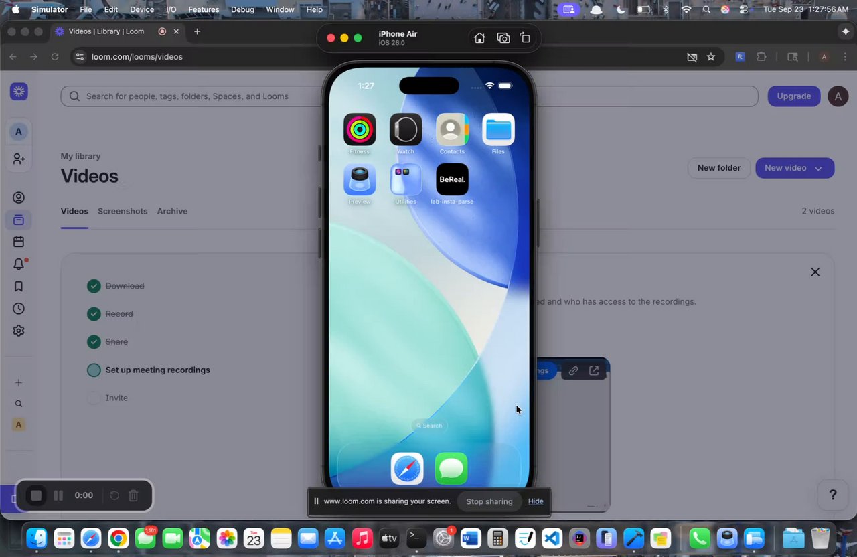This screenshot has height=557, width=857.
Task: Open macOS Control Center in menu bar
Action: pos(745,9)
